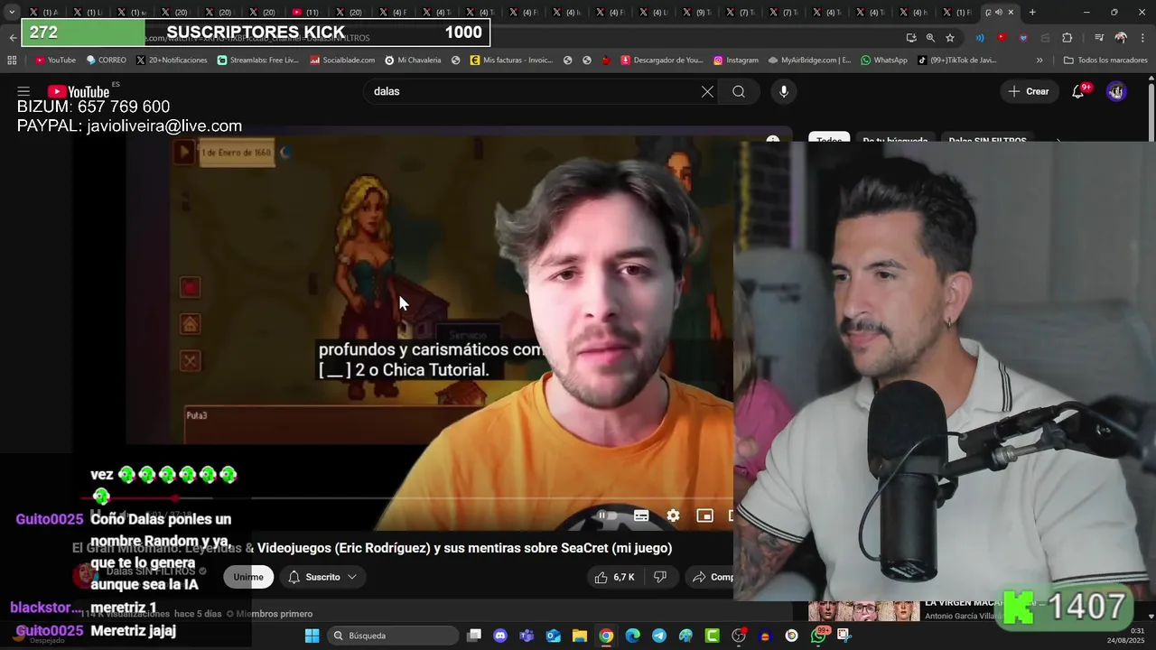Open Task View on the taskbar
This screenshot has width=1156, height=650.
(474, 636)
